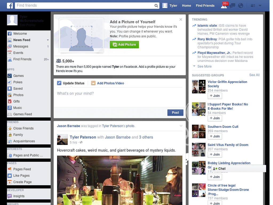
Task: Click the Games Feed controller icon
Action: pos(10,114)
